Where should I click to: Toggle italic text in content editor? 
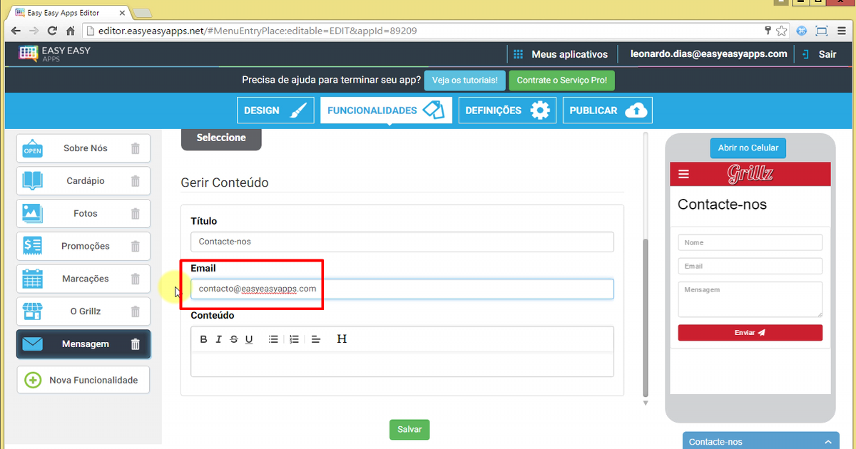click(219, 339)
